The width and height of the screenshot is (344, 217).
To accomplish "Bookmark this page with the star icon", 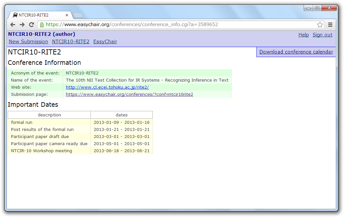I will click(320, 25).
